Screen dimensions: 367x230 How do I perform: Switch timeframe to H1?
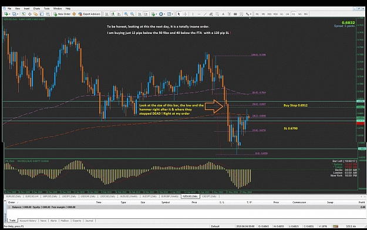tap(281, 14)
